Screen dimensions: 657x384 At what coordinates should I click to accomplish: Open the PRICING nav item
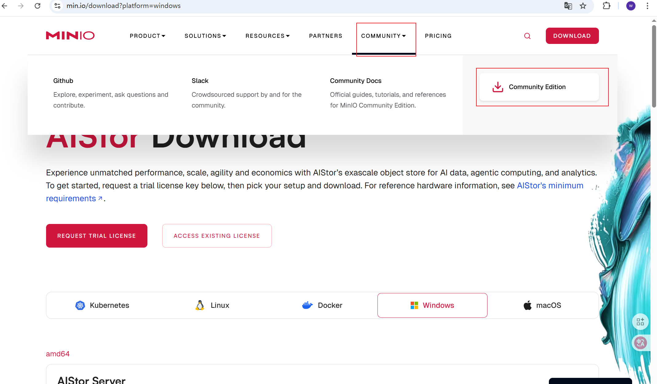pyautogui.click(x=438, y=36)
